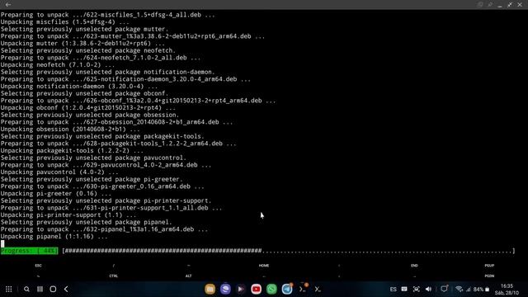
Task: Click the green Progress 44% label
Action: [30, 251]
